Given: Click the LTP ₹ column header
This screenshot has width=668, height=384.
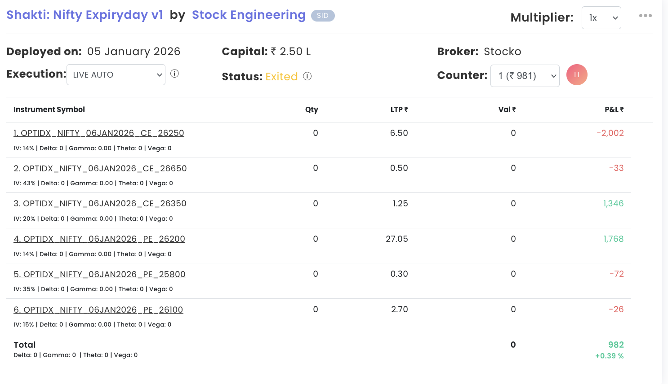Looking at the screenshot, I should pyautogui.click(x=399, y=109).
